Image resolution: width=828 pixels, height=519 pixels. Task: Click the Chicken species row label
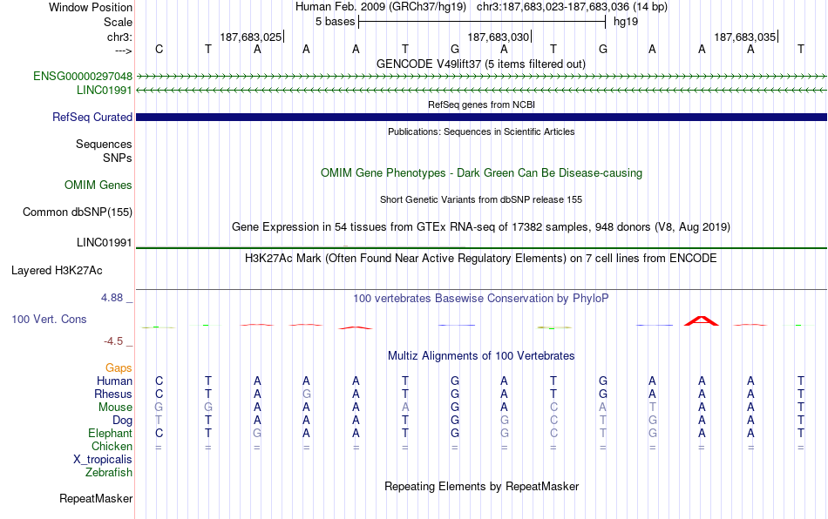click(x=112, y=446)
